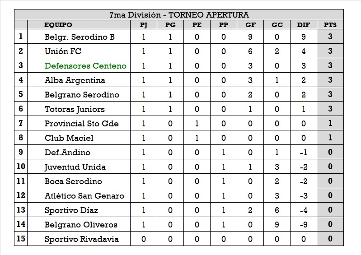Screen dimensions: 361x255
Task: Select the PJ column header
Action: pyautogui.click(x=144, y=25)
